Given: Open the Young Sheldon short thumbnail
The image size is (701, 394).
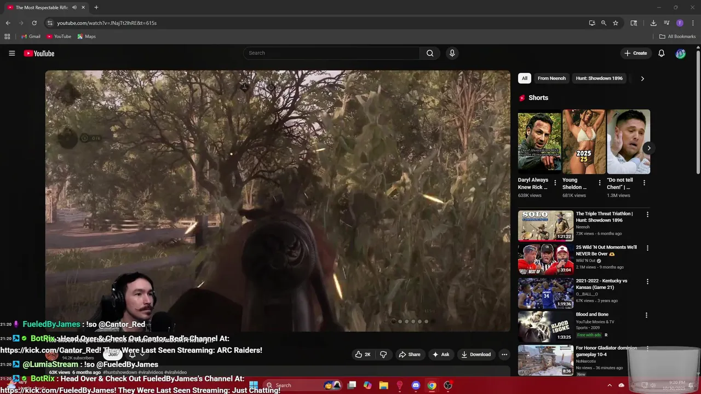Looking at the screenshot, I should 584,142.
